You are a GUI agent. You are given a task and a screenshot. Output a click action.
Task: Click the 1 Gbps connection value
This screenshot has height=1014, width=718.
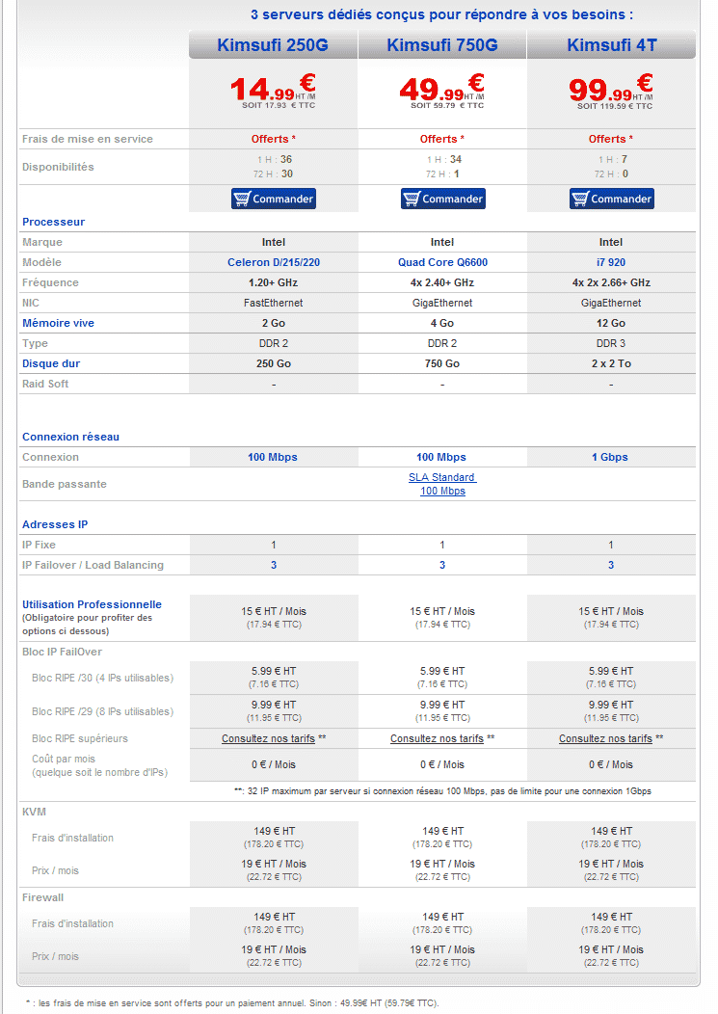[610, 457]
